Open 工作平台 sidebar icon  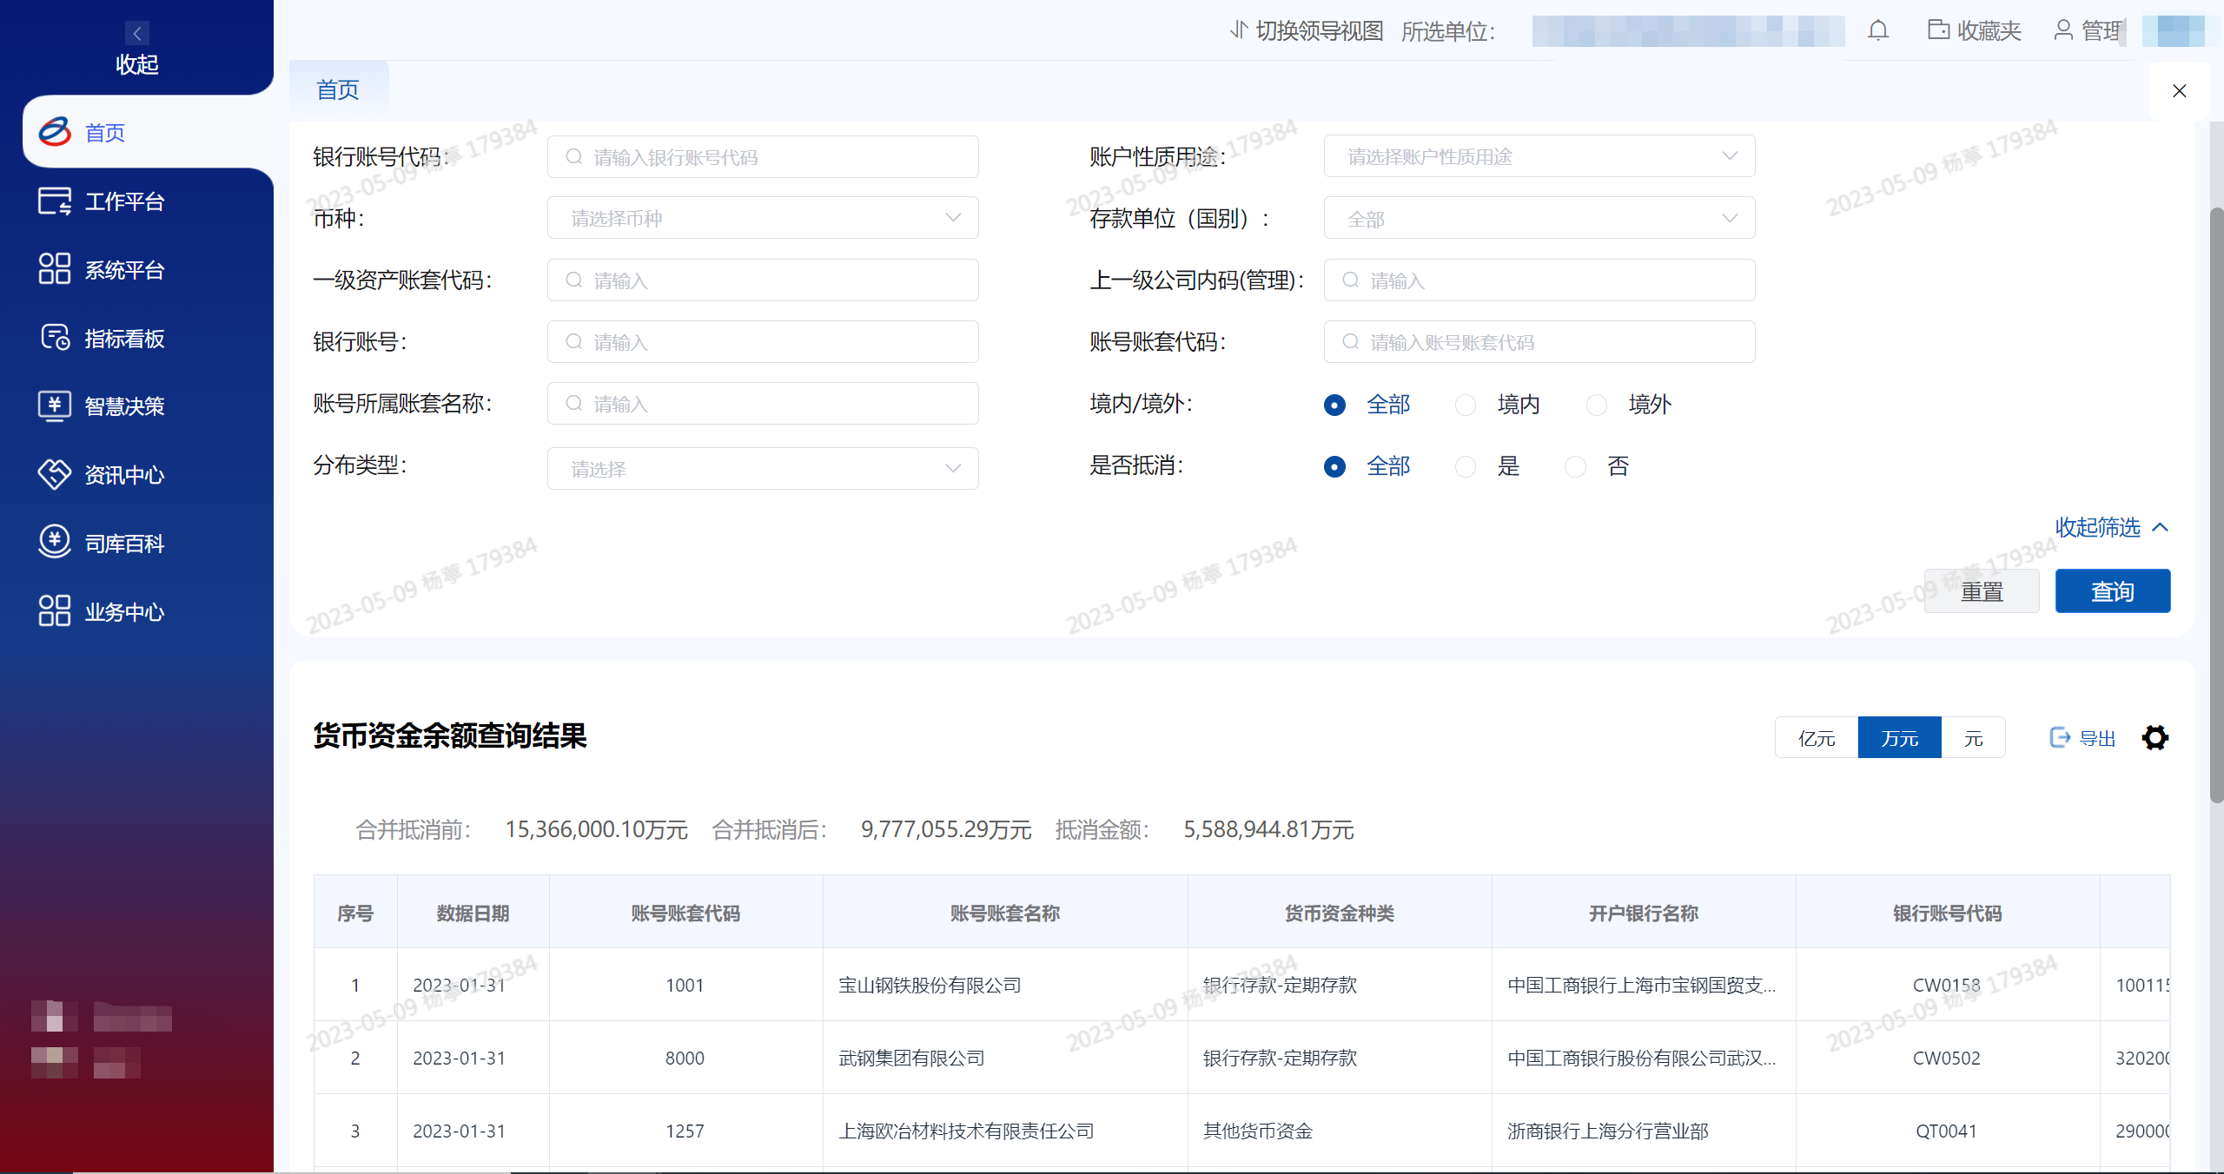coord(55,201)
